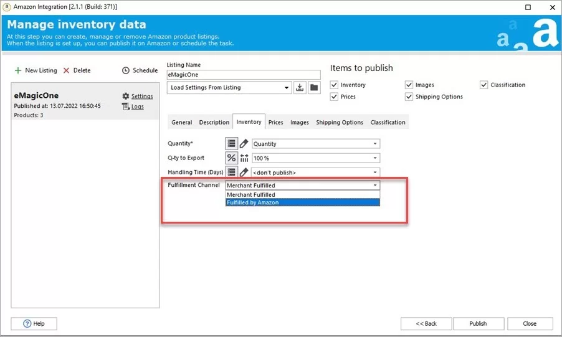Image resolution: width=562 pixels, height=337 pixels.
Task: Click the Listing Name input field
Action: tap(244, 75)
